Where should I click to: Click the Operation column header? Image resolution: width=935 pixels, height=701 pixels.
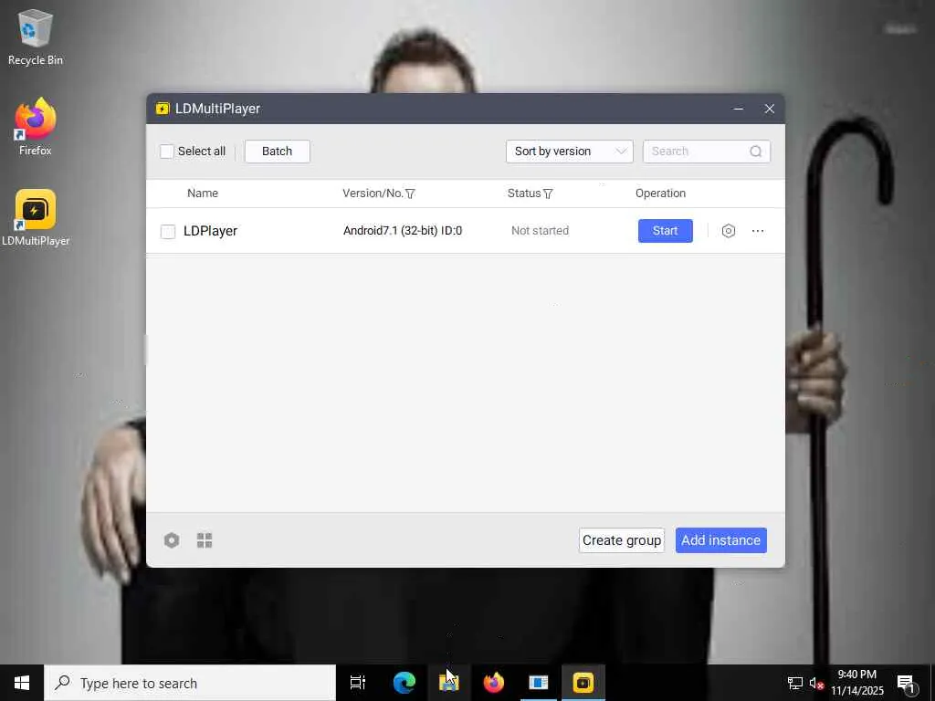pyautogui.click(x=660, y=194)
